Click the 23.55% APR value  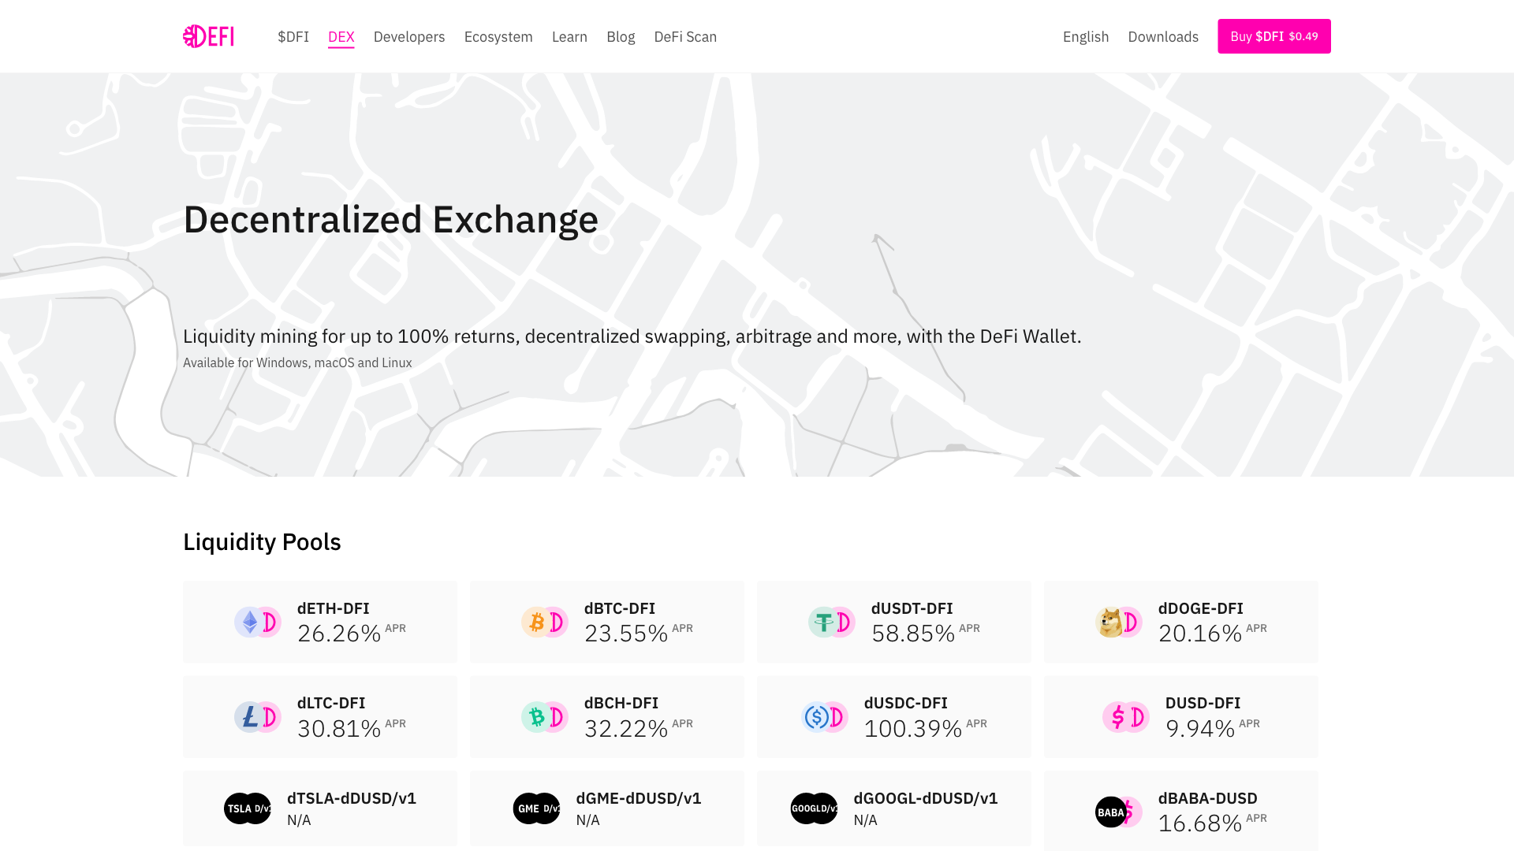626,634
